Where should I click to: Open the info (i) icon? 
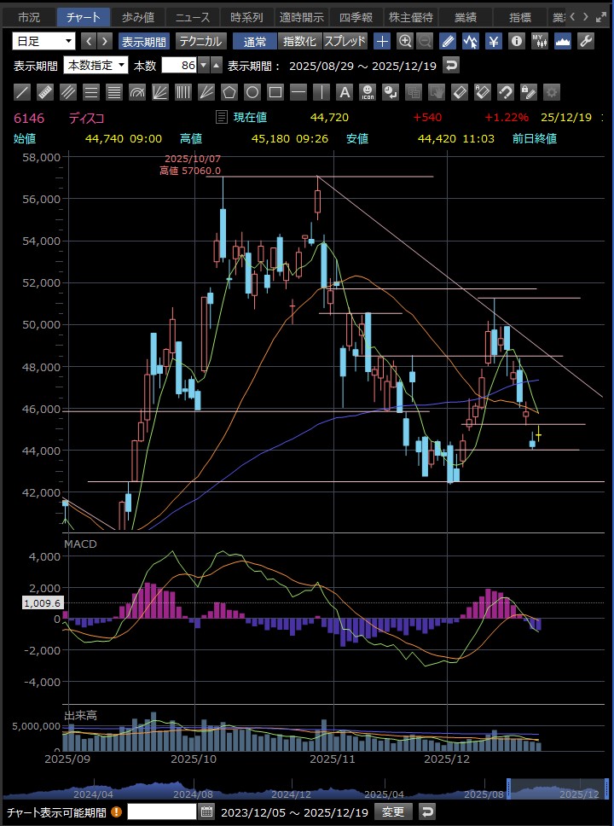(x=516, y=41)
